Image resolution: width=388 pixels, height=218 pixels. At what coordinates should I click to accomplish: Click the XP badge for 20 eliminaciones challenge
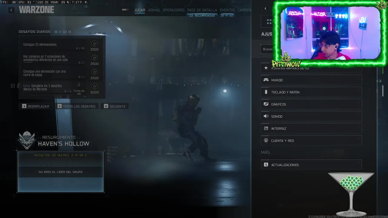point(95,43)
